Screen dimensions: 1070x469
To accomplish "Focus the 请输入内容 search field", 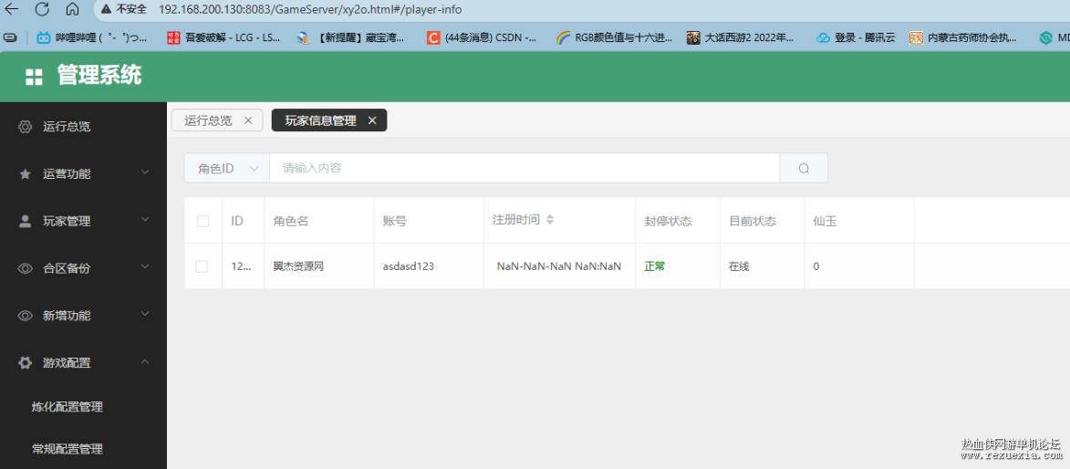I will point(525,168).
